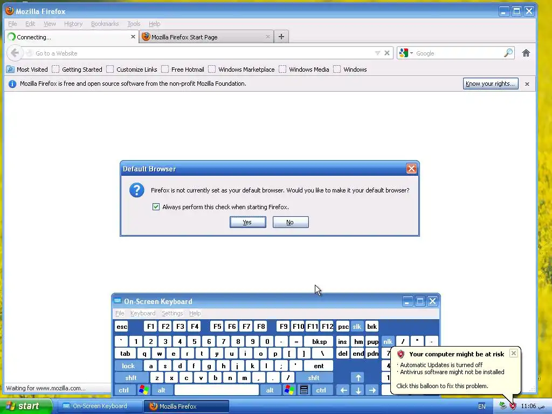Click the right arrow key on On-Screen Keyboard

pyautogui.click(x=372, y=390)
